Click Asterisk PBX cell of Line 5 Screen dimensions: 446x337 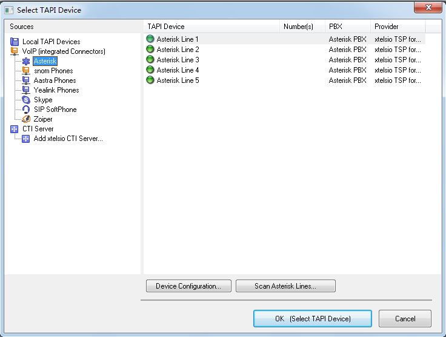tap(348, 80)
